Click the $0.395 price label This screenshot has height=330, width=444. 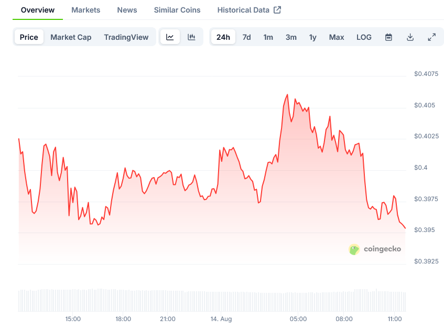425,230
